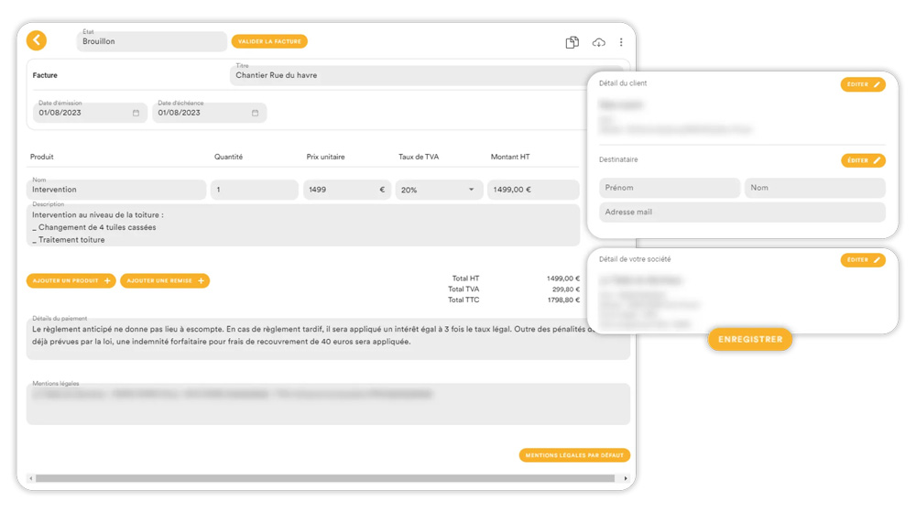Click Éditer for Détail de votre société
Screen dimensions: 916x513
[x=863, y=260]
